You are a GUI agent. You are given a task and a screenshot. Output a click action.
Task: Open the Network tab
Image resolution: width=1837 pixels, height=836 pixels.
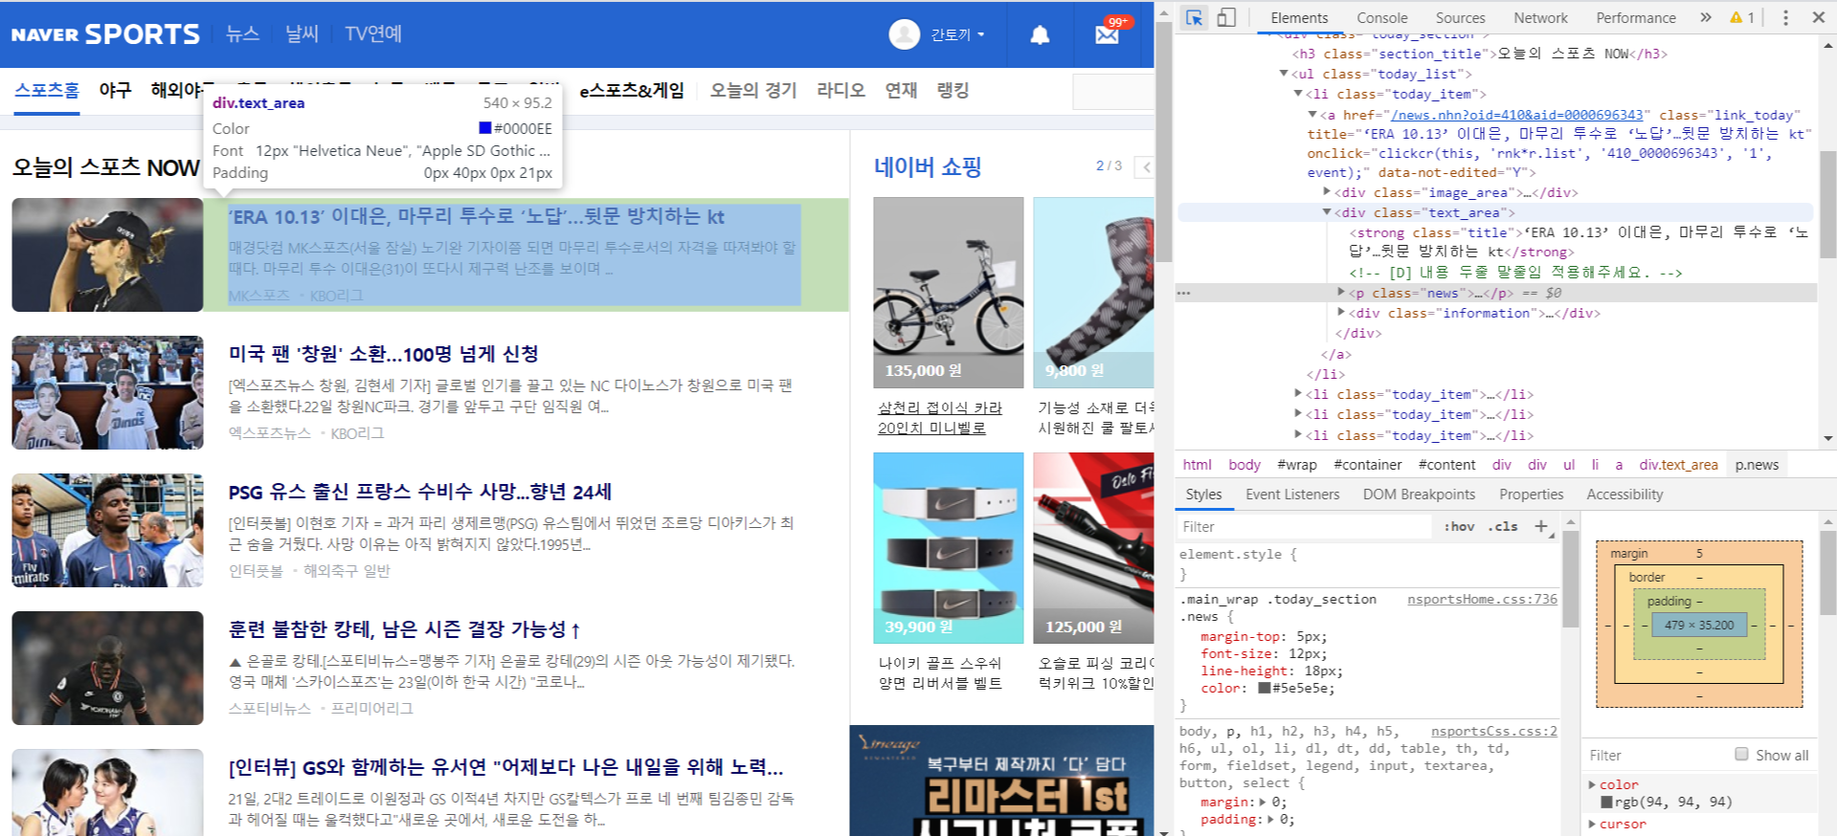tap(1540, 17)
